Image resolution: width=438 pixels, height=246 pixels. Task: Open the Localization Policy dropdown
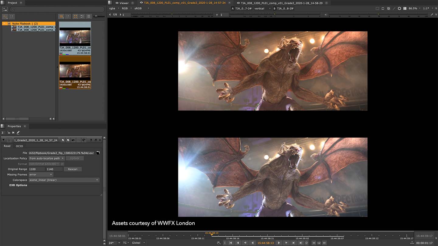[x=47, y=158]
